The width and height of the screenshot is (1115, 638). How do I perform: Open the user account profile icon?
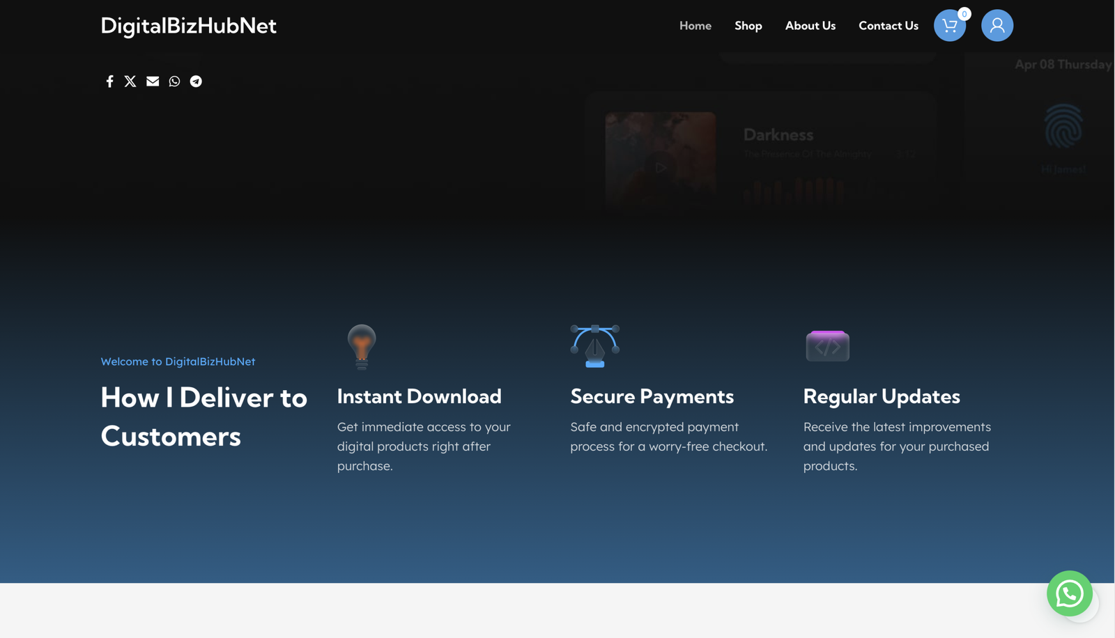click(997, 26)
